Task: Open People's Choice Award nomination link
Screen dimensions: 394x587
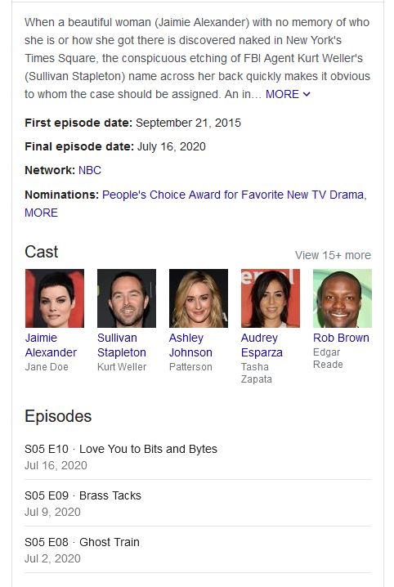Action: [x=233, y=195]
